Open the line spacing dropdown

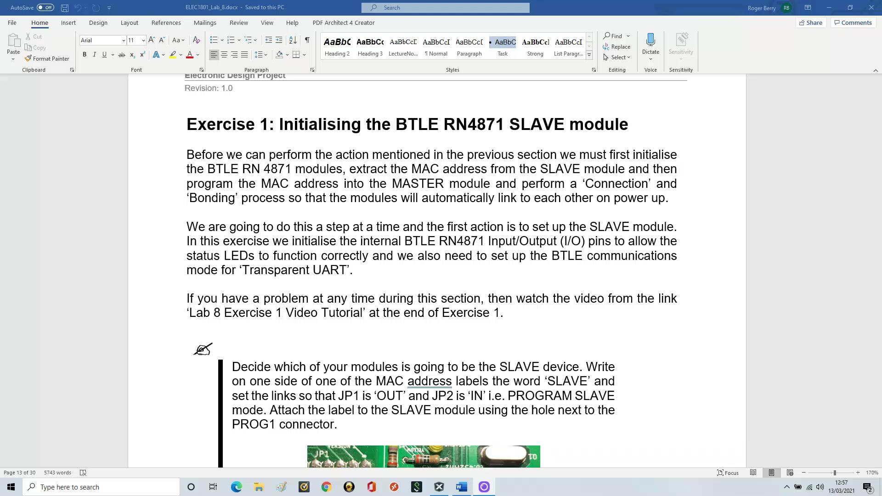tap(260, 54)
